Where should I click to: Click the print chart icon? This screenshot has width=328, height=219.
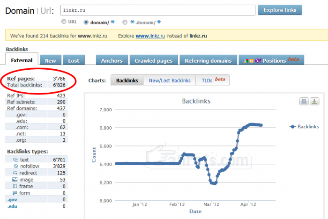tap(304, 102)
